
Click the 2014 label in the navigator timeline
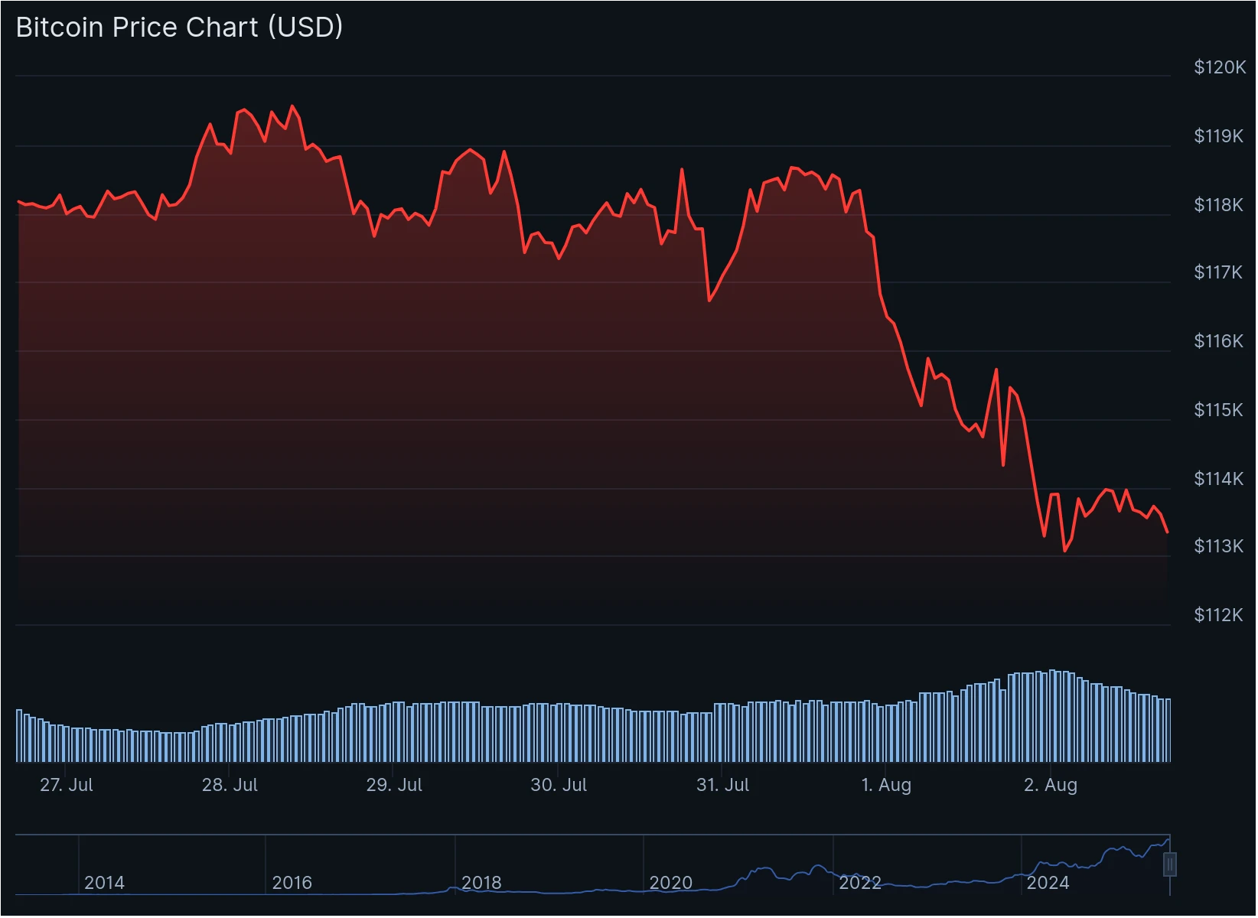coord(104,883)
